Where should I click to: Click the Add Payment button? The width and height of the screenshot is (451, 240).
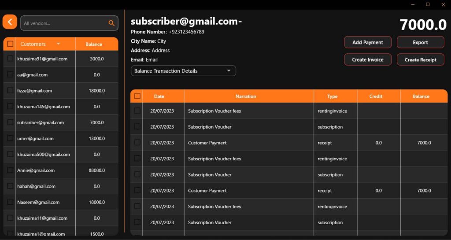tap(367, 42)
